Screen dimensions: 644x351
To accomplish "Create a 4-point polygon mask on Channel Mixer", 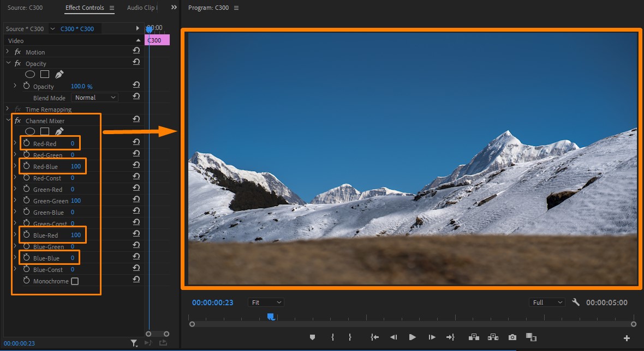I will (x=44, y=131).
